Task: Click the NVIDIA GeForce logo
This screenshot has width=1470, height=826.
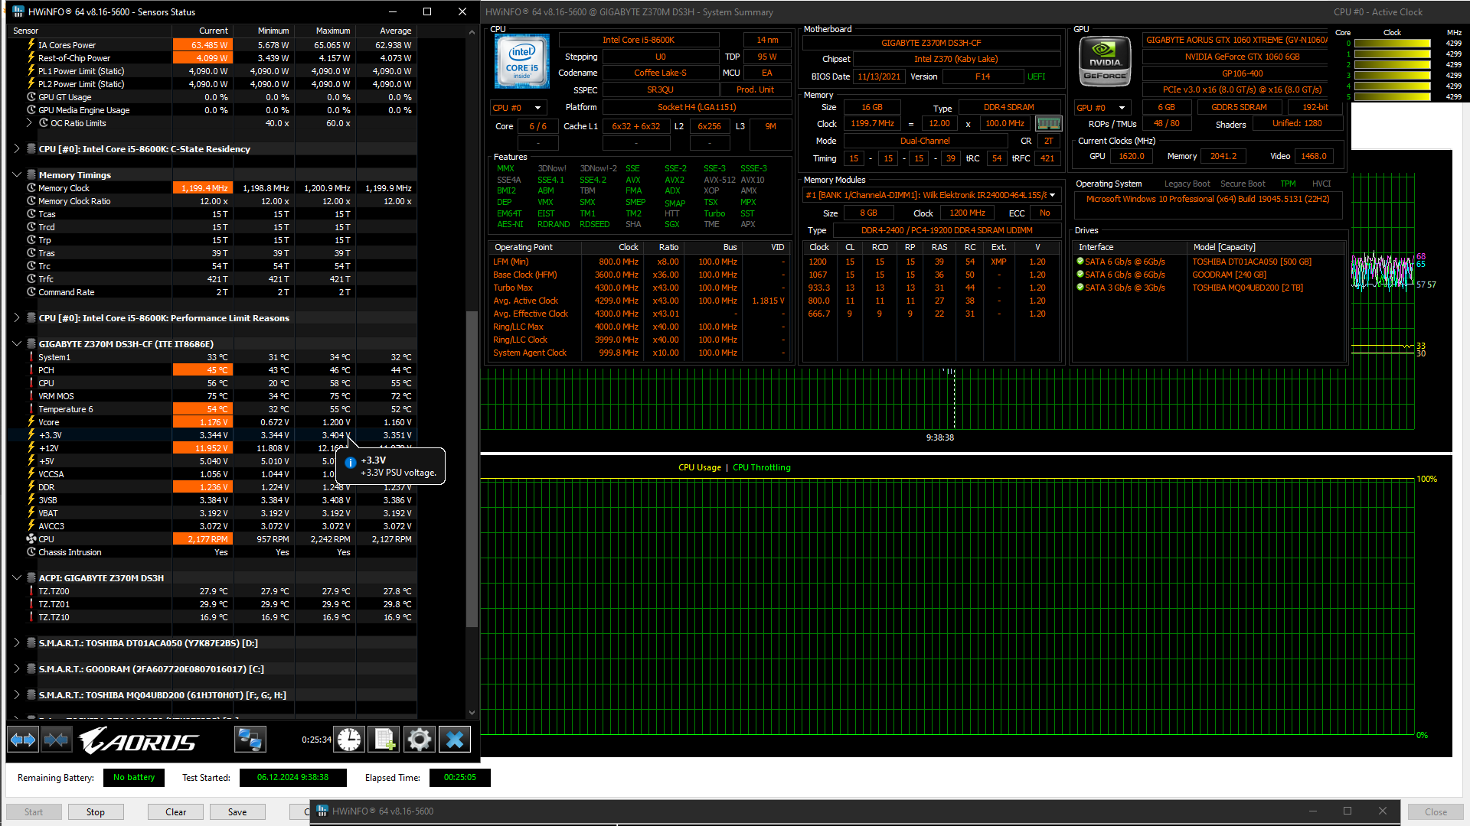Action: pyautogui.click(x=1105, y=61)
